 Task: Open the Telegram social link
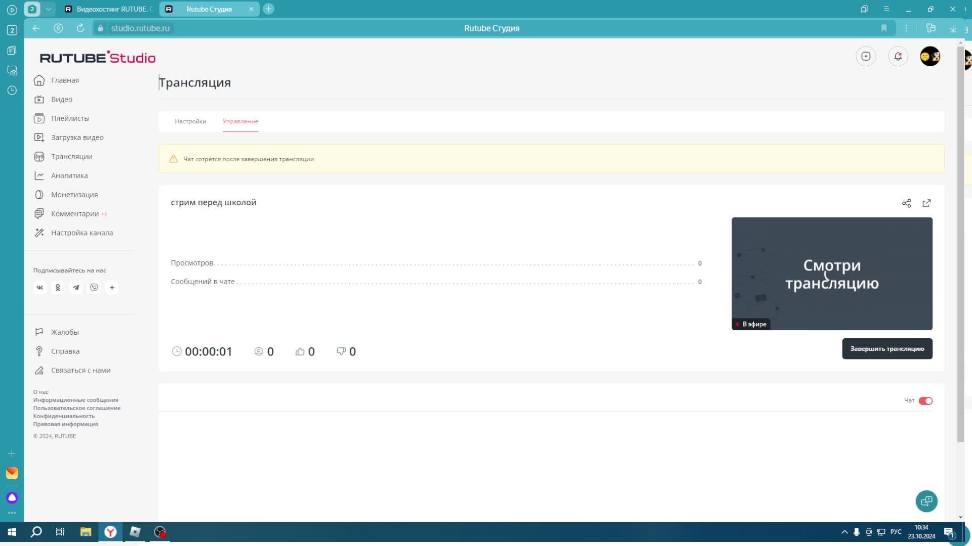click(x=76, y=288)
